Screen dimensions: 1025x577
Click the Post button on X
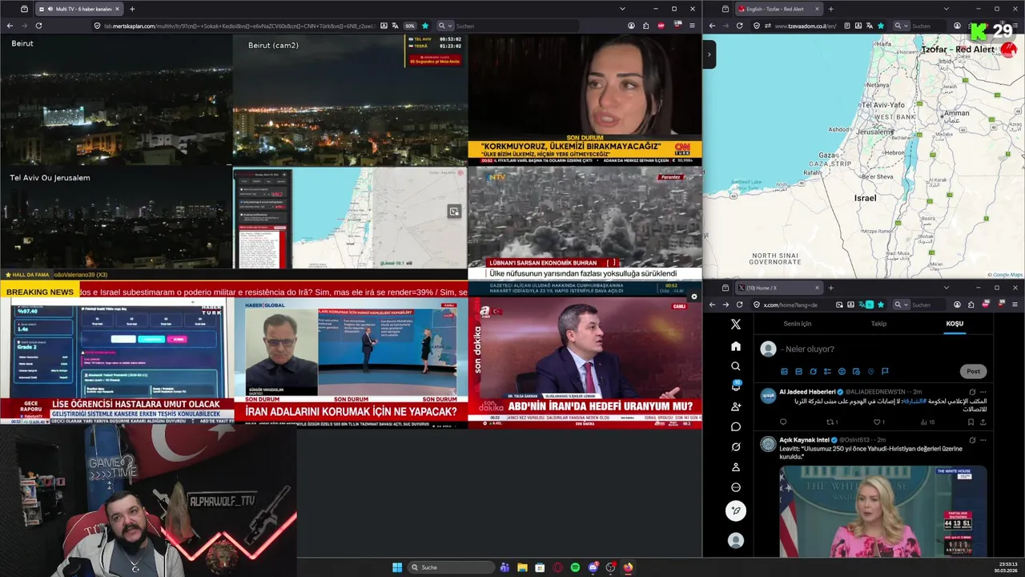tap(973, 371)
